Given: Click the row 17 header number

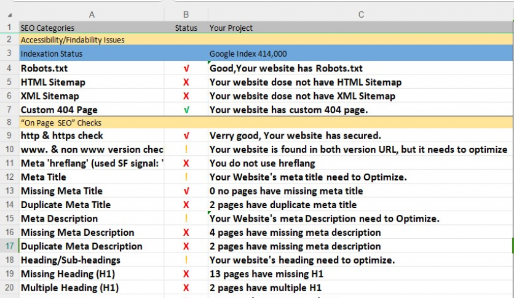Looking at the screenshot, I should [x=9, y=246].
